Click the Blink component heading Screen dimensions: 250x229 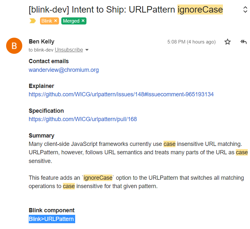52,210
